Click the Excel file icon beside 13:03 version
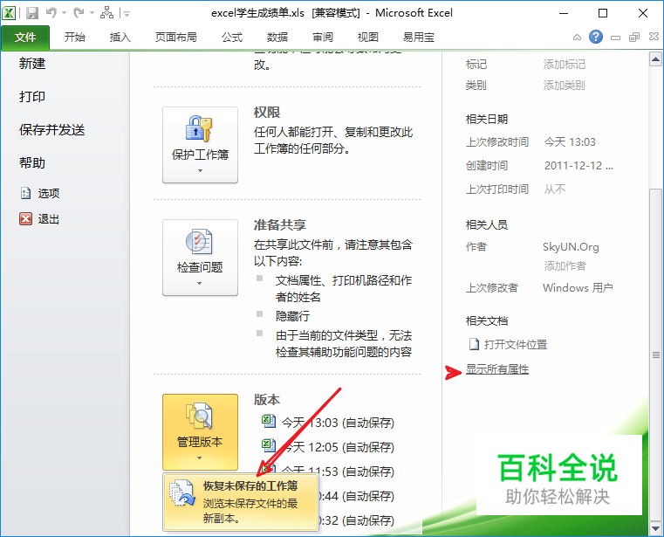This screenshot has height=537, width=664. [269, 421]
